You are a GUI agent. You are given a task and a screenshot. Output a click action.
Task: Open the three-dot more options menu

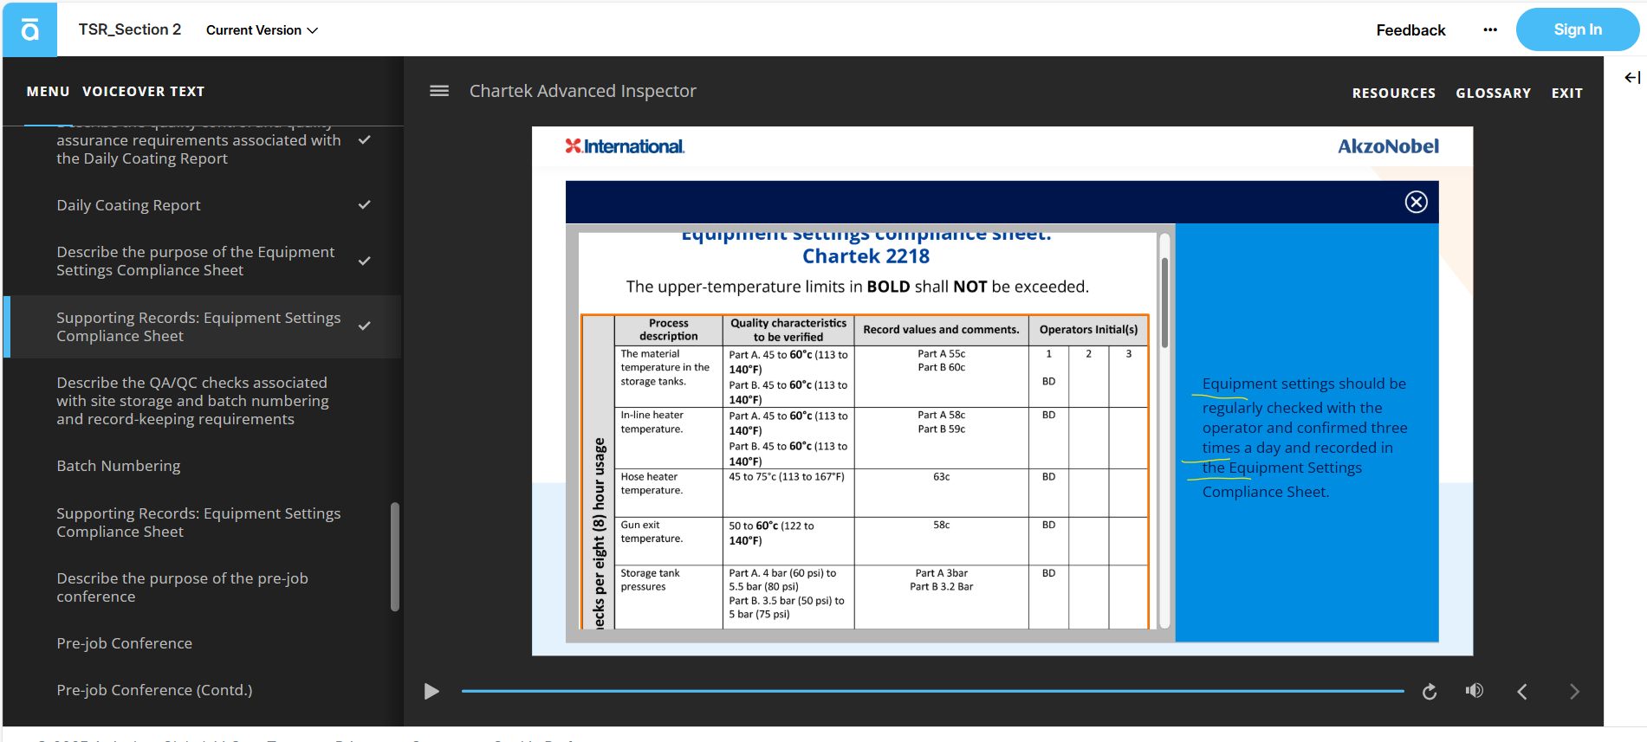(1489, 30)
